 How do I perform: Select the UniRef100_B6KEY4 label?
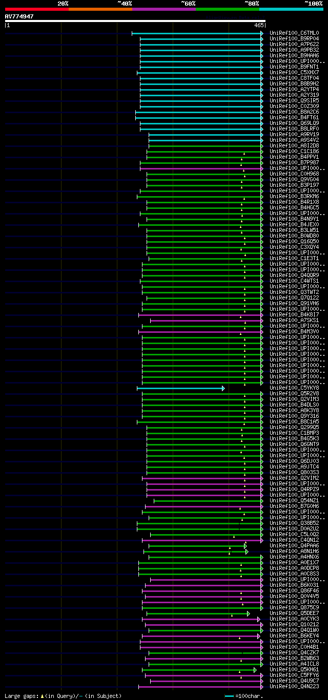[x=294, y=636]
